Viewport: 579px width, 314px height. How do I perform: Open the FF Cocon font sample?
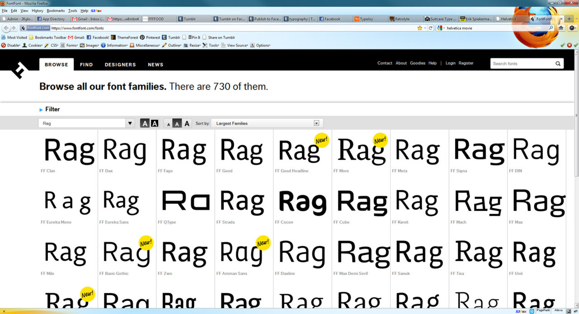302,202
